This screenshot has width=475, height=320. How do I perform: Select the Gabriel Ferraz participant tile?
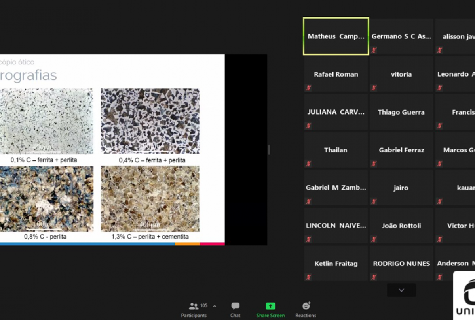click(401, 150)
